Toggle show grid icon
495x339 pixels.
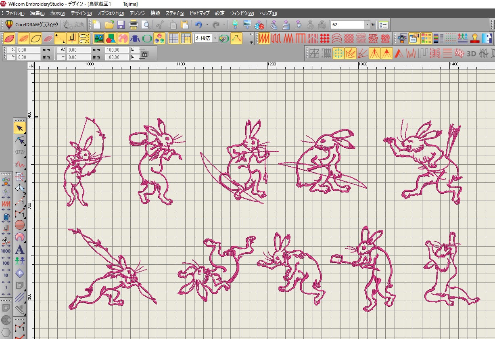173,38
